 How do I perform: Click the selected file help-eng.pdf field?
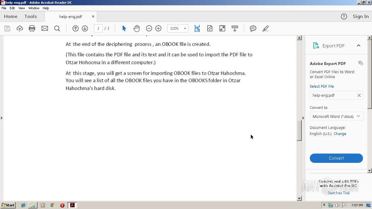[336, 95]
